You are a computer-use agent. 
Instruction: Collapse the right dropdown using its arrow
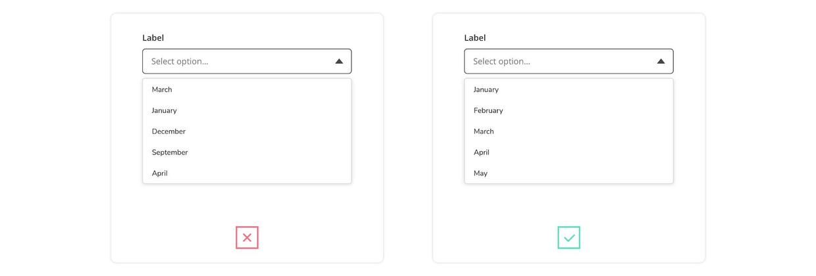pos(661,62)
